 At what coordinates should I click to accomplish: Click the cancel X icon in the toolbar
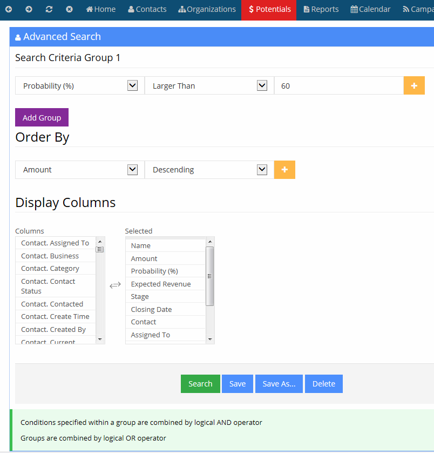[x=69, y=9]
